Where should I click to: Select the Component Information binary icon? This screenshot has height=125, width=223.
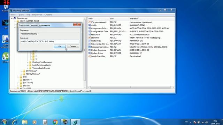90,28
